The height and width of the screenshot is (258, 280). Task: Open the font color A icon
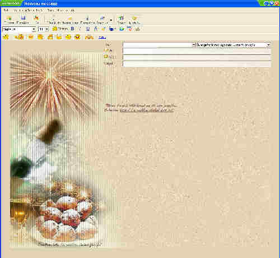click(96, 29)
